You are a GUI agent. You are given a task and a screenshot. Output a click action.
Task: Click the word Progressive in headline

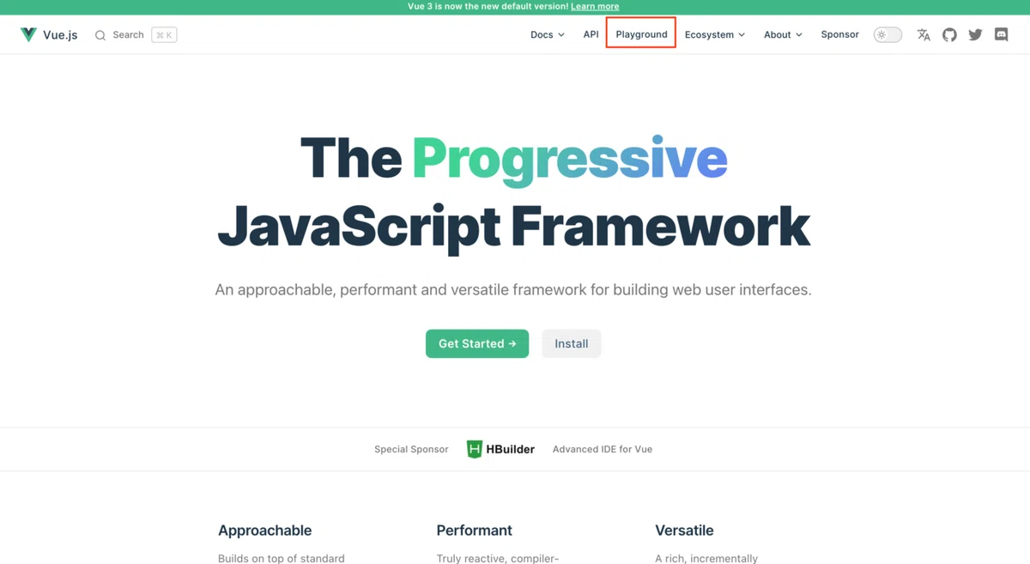click(x=570, y=160)
